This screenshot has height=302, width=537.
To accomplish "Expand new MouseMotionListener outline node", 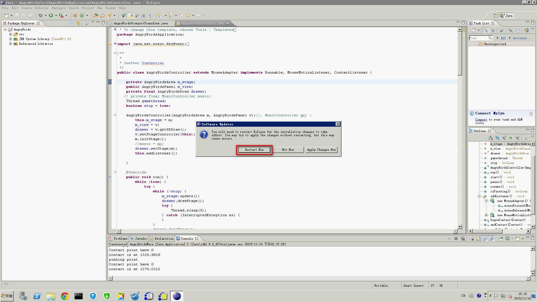I will click(x=486, y=215).
